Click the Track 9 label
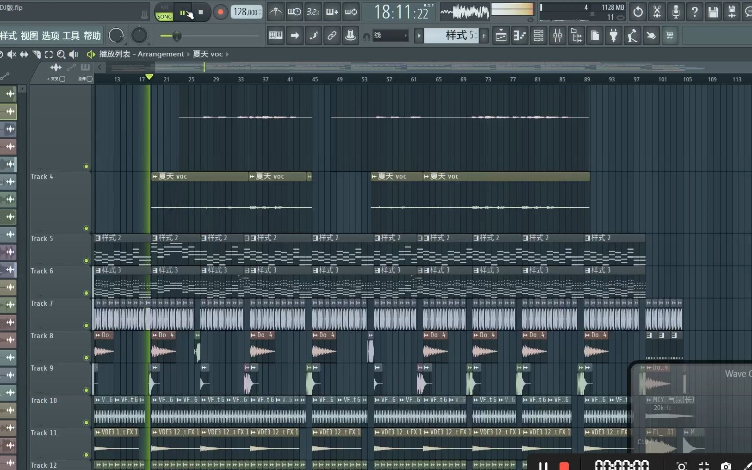Screen dimensions: 752x470 [42, 368]
